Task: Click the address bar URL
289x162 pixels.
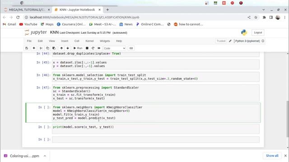Action: 84,17
